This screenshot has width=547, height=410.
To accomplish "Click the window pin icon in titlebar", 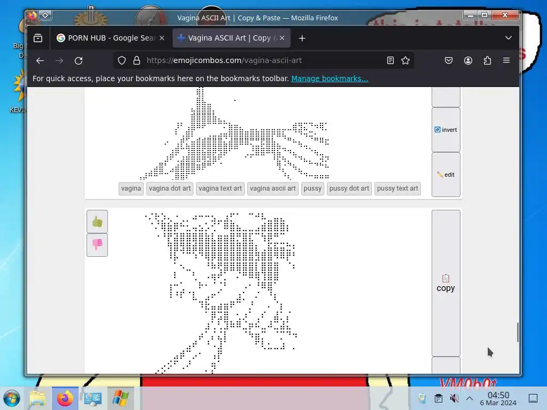I will (x=45, y=15).
